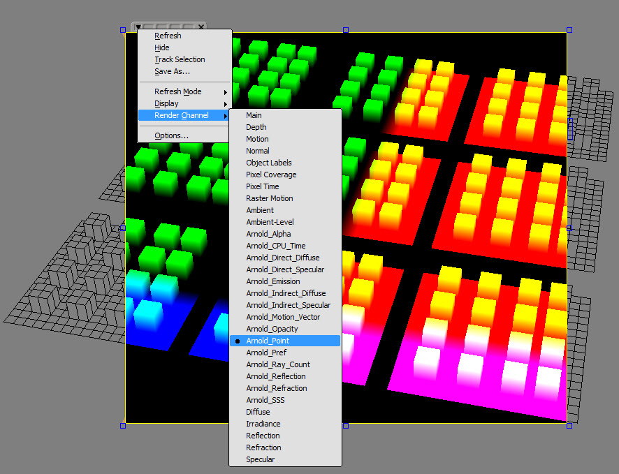Select Track Selection menu entry
The width and height of the screenshot is (619, 474).
click(180, 59)
